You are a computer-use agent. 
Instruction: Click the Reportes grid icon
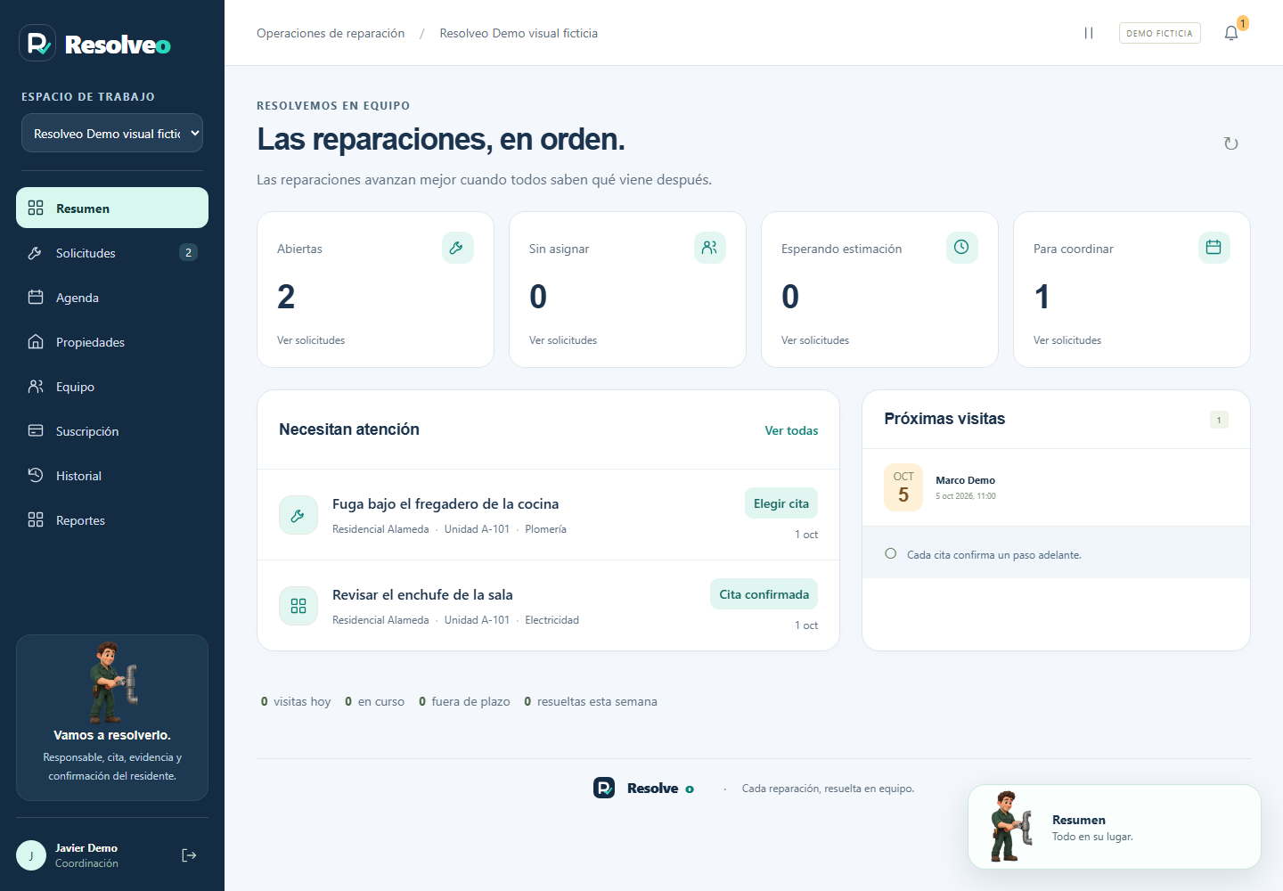pos(36,519)
